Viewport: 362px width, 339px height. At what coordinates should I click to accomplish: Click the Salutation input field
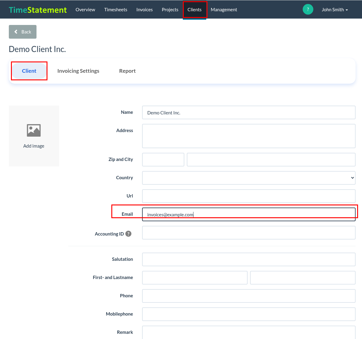249,259
